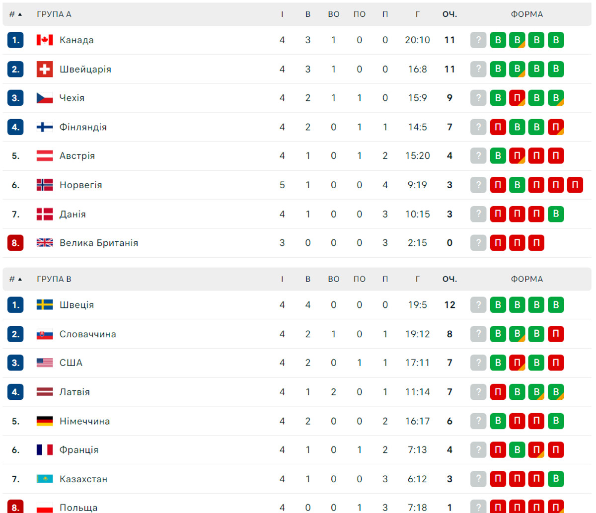Click the Norway flag icon
Screen dimensions: 596x513
pos(45,185)
